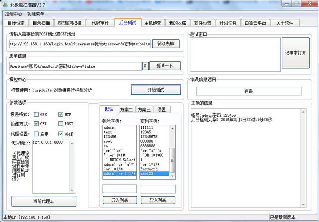319x222 pixels.
Task: Click the password dictionary scrollbar thumb
Action: pyautogui.click(x=172, y=160)
